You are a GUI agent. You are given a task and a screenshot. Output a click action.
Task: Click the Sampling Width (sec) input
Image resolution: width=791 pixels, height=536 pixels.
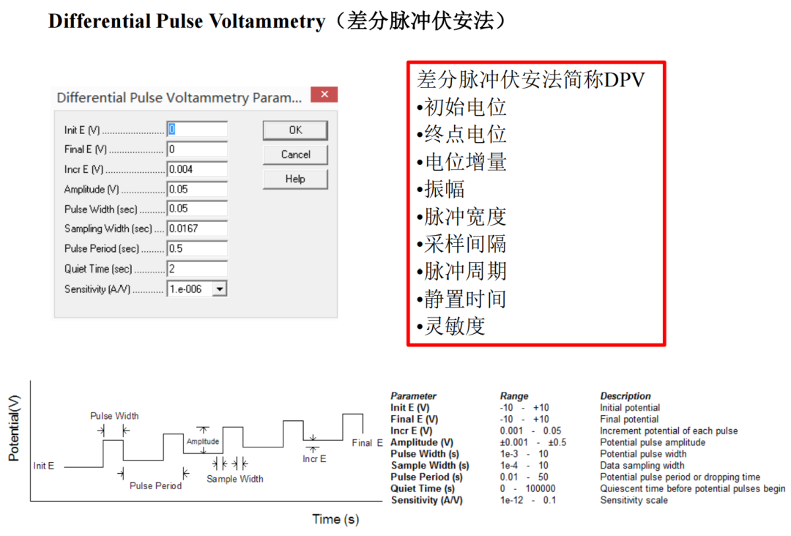[x=197, y=228]
